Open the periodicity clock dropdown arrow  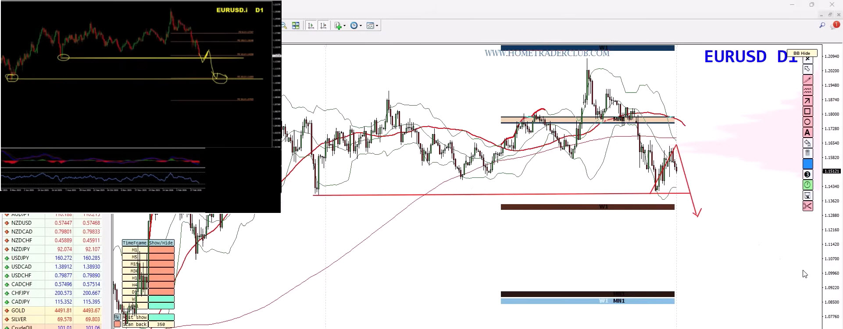pos(361,26)
